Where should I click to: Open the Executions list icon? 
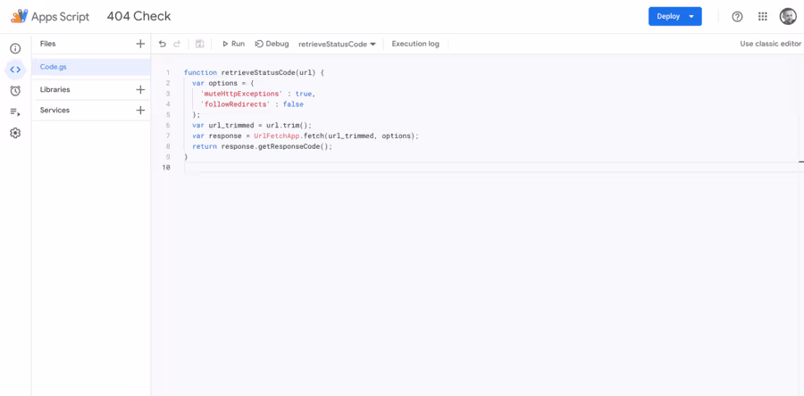15,112
